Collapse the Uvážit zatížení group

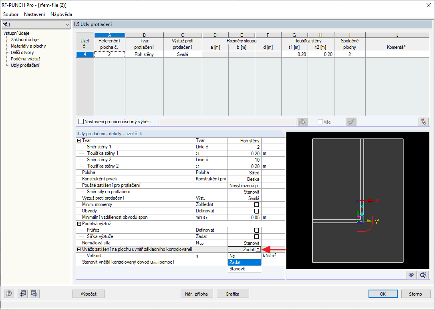(x=79, y=249)
